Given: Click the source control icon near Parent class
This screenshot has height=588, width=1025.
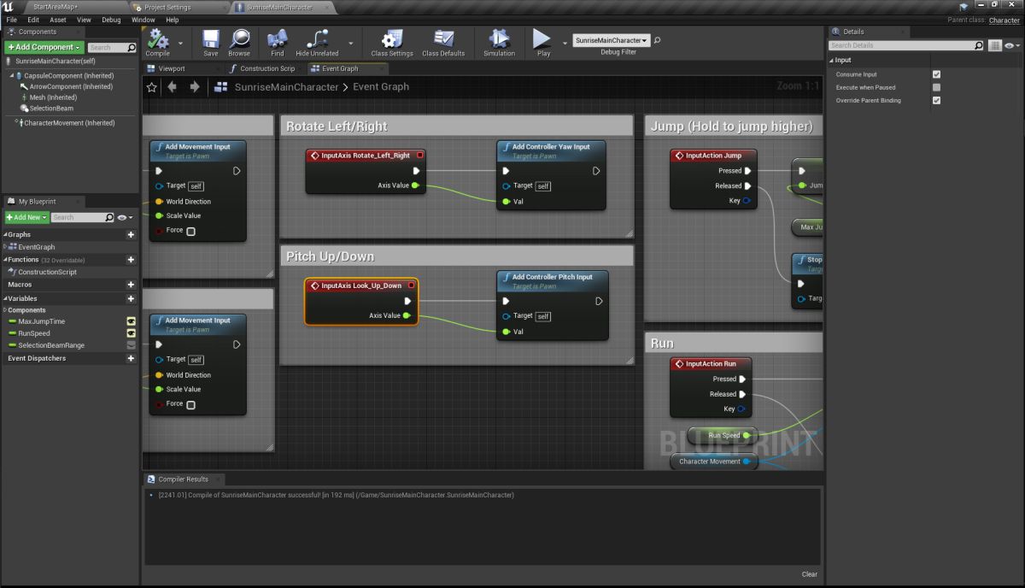Looking at the screenshot, I should [x=963, y=7].
